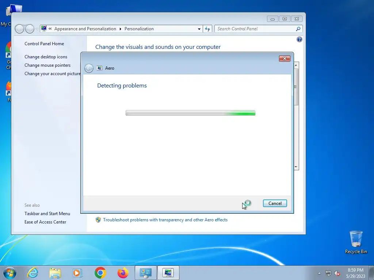The image size is (374, 280).
Task: Close the Aero troubleshooter dialog
Action: [285, 59]
